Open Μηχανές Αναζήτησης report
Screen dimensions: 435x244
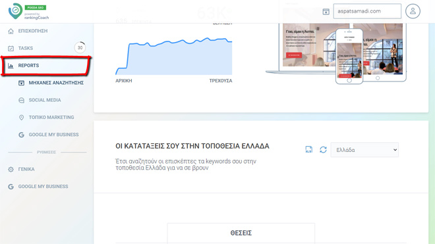56,83
